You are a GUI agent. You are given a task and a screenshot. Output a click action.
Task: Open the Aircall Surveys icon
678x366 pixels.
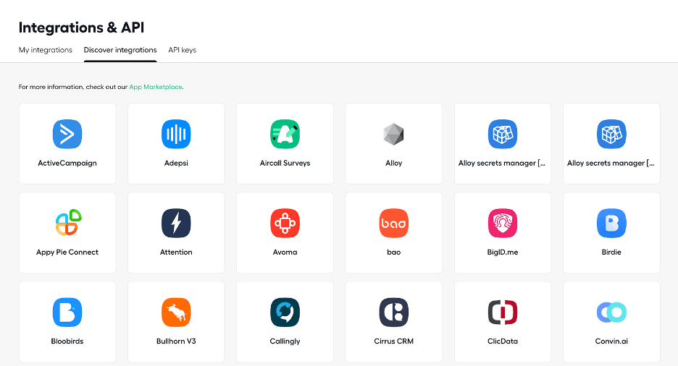285,134
